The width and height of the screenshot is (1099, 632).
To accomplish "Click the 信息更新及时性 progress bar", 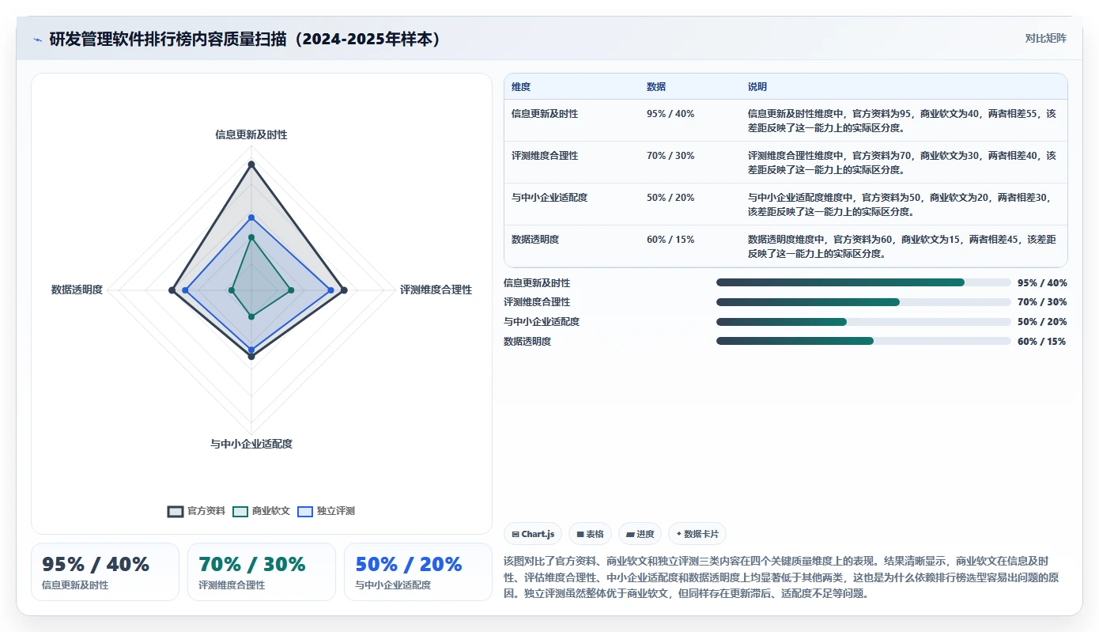I will (863, 282).
